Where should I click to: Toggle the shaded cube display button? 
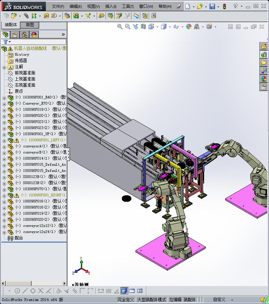(124, 291)
